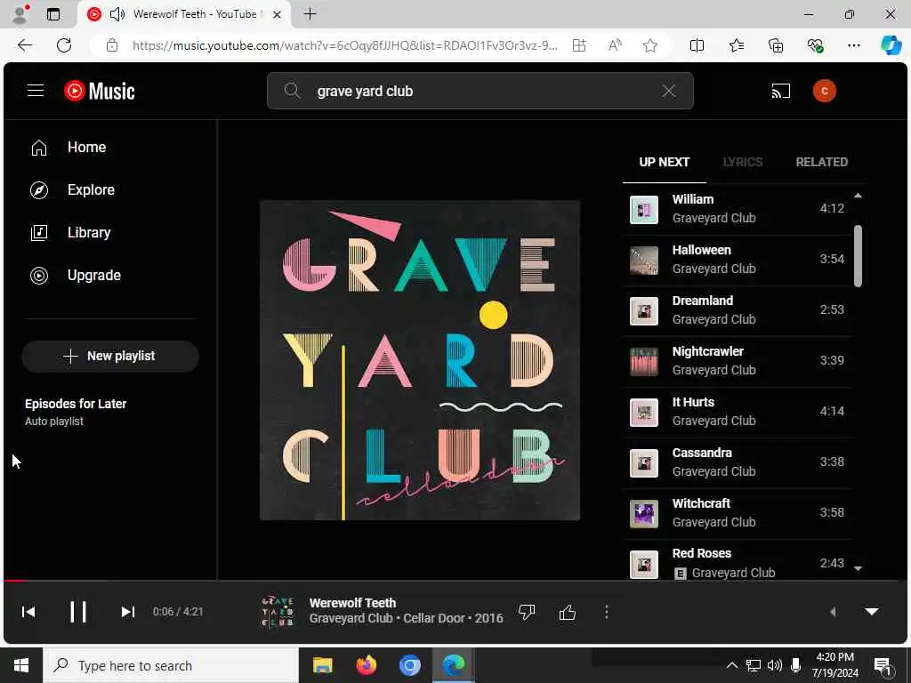Open the hamburger guide menu
Viewport: 911px width, 683px height.
[36, 91]
